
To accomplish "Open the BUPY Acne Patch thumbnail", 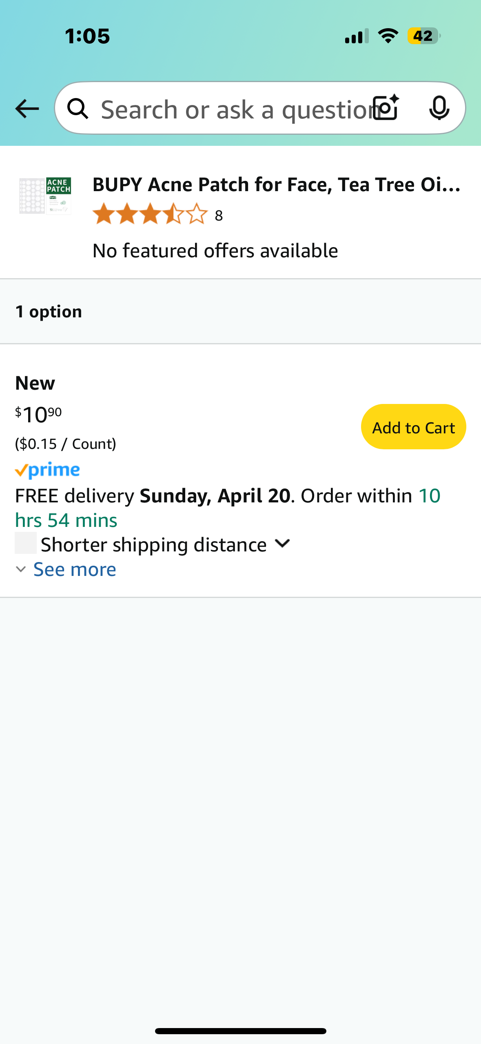I will (45, 196).
